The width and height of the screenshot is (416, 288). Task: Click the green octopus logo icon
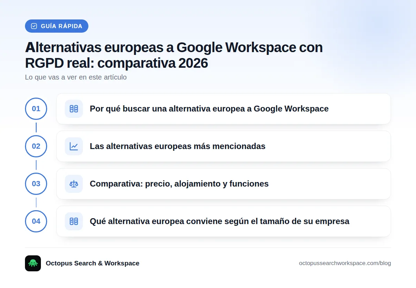point(33,263)
